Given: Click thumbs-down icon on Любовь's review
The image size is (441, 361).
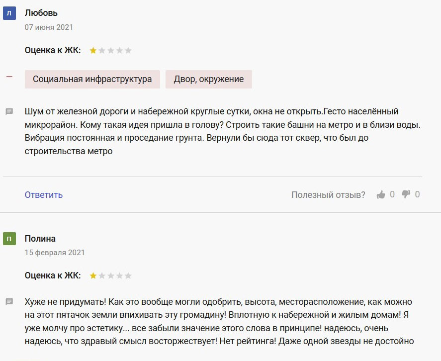Looking at the screenshot, I should pos(406,194).
